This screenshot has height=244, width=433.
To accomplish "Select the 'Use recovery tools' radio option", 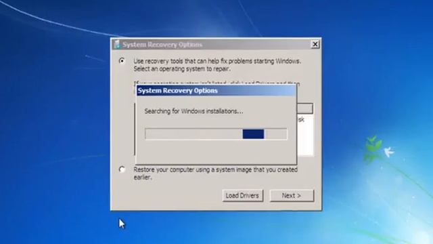I will pyautogui.click(x=122, y=60).
